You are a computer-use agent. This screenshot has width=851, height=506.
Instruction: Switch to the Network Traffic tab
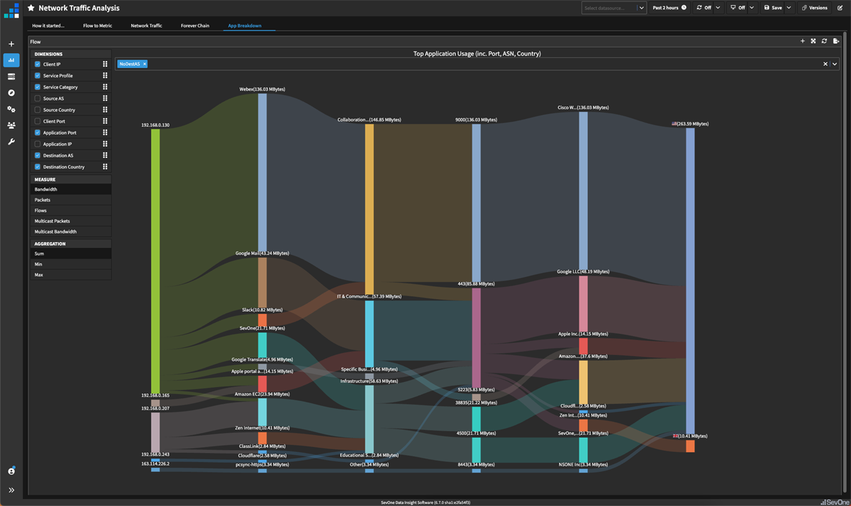[x=146, y=26]
